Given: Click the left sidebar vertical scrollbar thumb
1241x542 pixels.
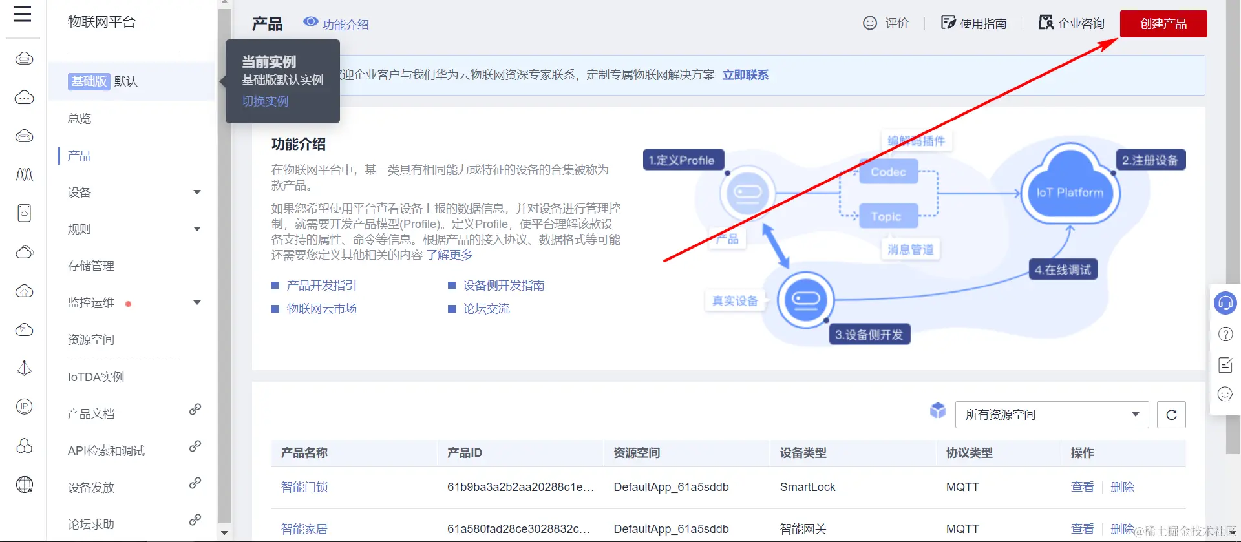Looking at the screenshot, I should tap(224, 265).
